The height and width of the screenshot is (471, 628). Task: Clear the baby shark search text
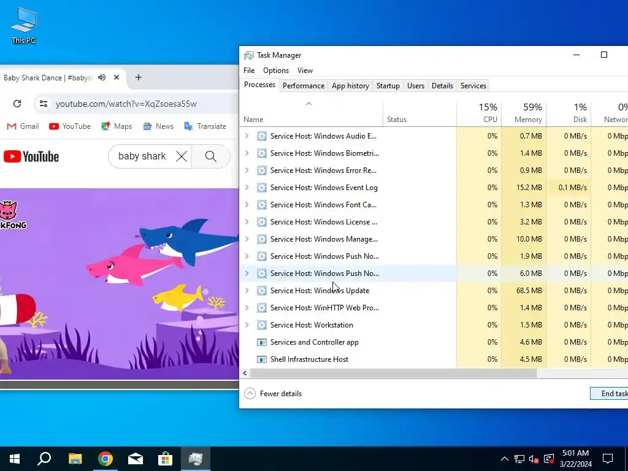coord(182,156)
